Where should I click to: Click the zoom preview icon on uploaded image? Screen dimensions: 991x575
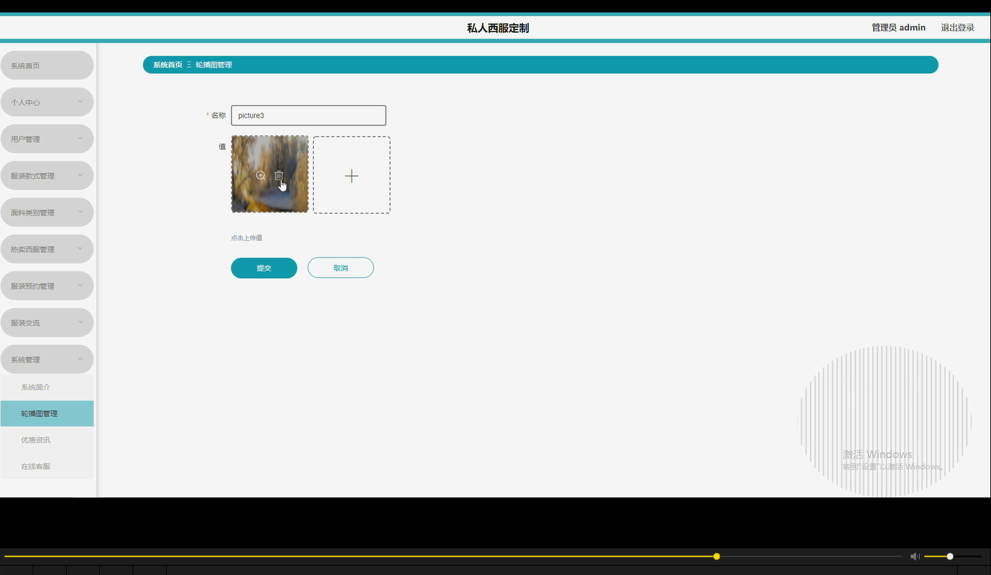[261, 175]
